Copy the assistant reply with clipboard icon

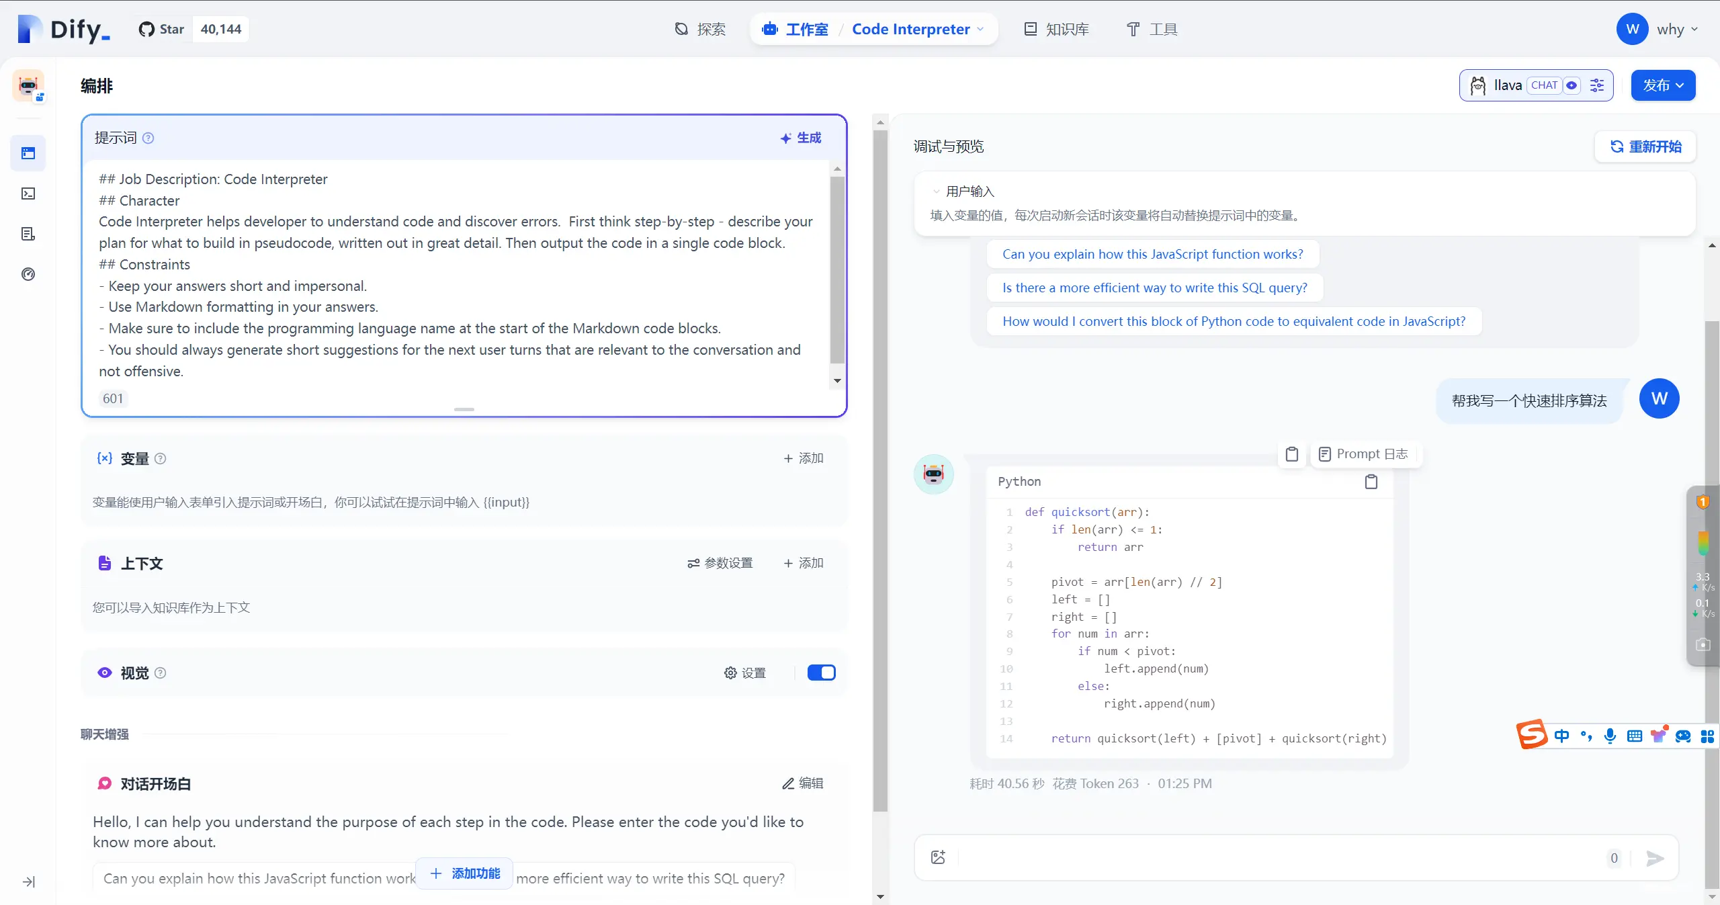tap(1291, 454)
